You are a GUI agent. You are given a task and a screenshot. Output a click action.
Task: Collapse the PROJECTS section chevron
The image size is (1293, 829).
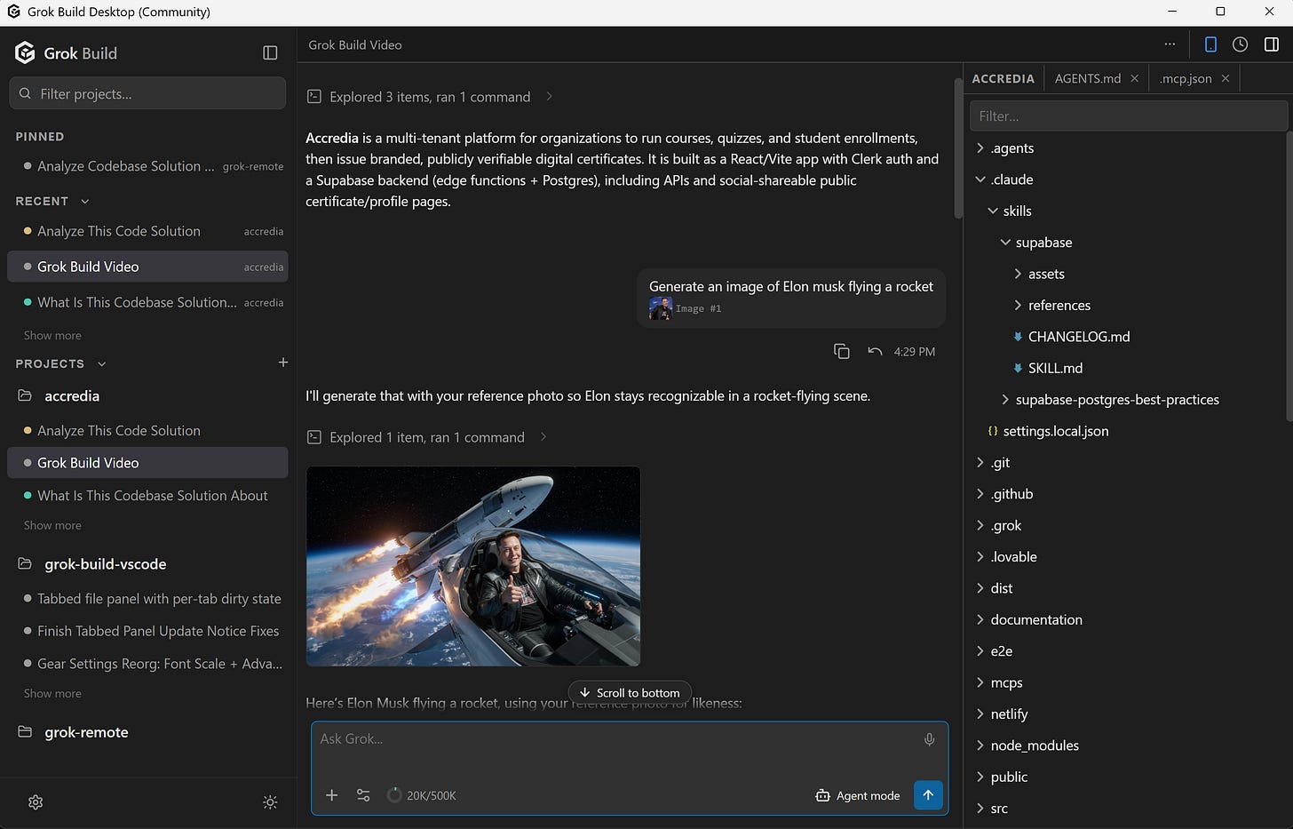pos(101,364)
